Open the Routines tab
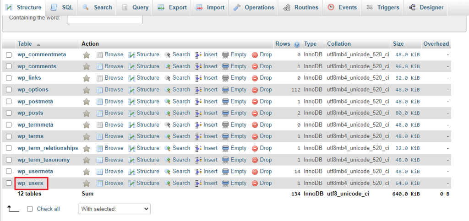 click(300, 7)
